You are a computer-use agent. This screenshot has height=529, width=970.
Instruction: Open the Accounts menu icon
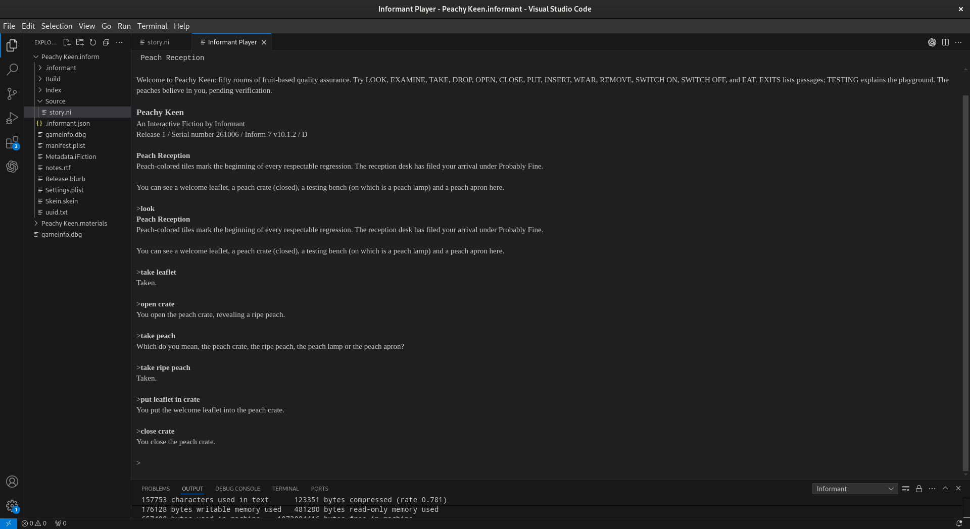tap(12, 482)
